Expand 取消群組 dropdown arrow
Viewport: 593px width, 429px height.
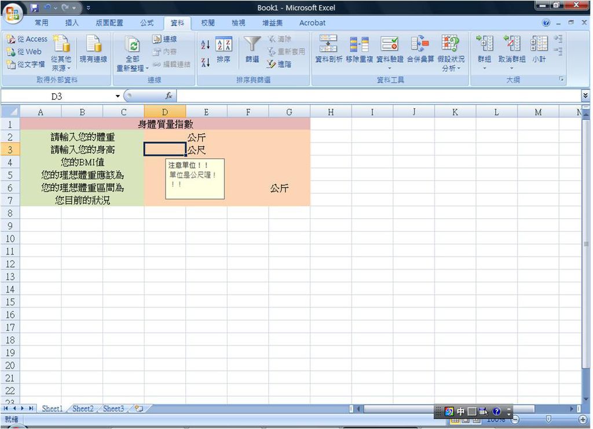[512, 68]
